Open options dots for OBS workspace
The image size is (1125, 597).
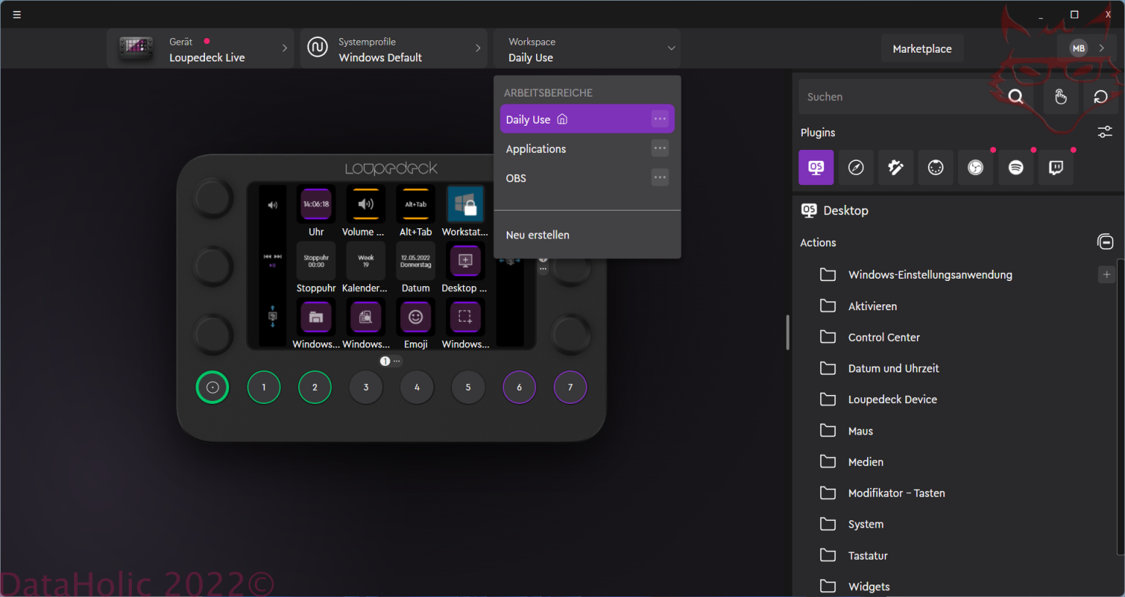(x=660, y=178)
